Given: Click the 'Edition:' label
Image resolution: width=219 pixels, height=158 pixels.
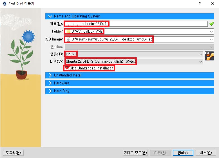Looking at the screenshot, I should (57, 47).
